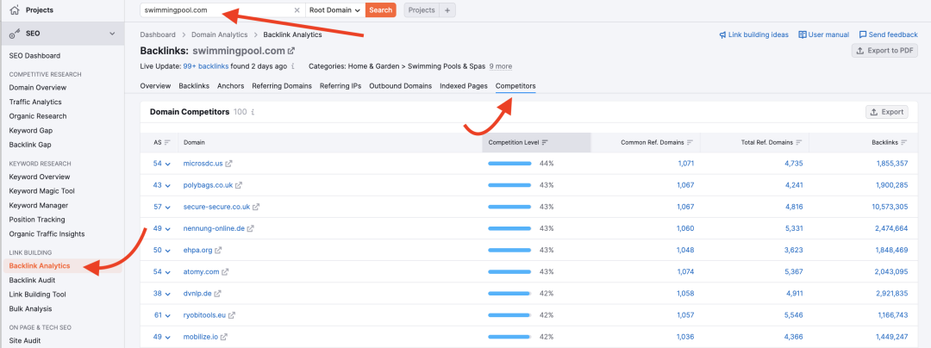
Task: Click the microsdc.us competition level bar
Action: tap(509, 164)
